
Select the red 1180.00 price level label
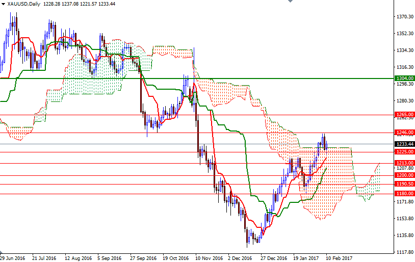404,194
